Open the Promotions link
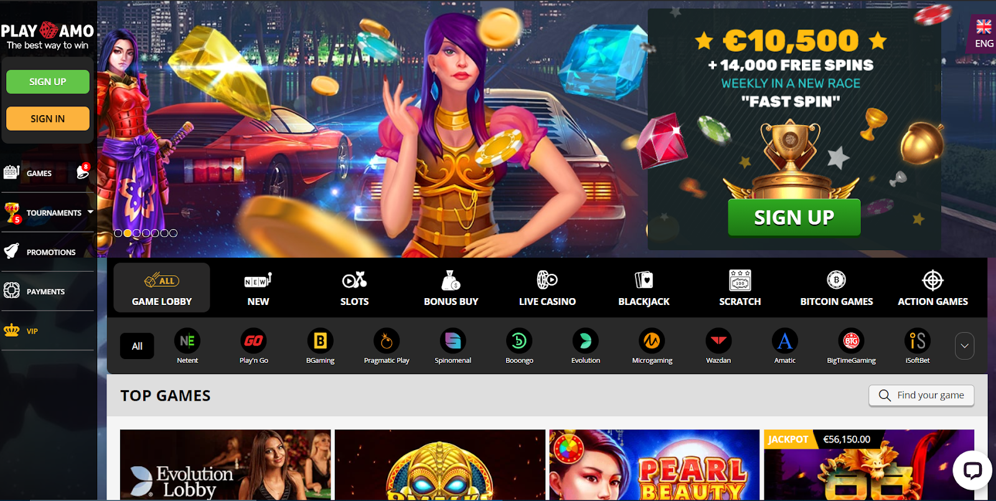The image size is (996, 501). click(x=51, y=252)
